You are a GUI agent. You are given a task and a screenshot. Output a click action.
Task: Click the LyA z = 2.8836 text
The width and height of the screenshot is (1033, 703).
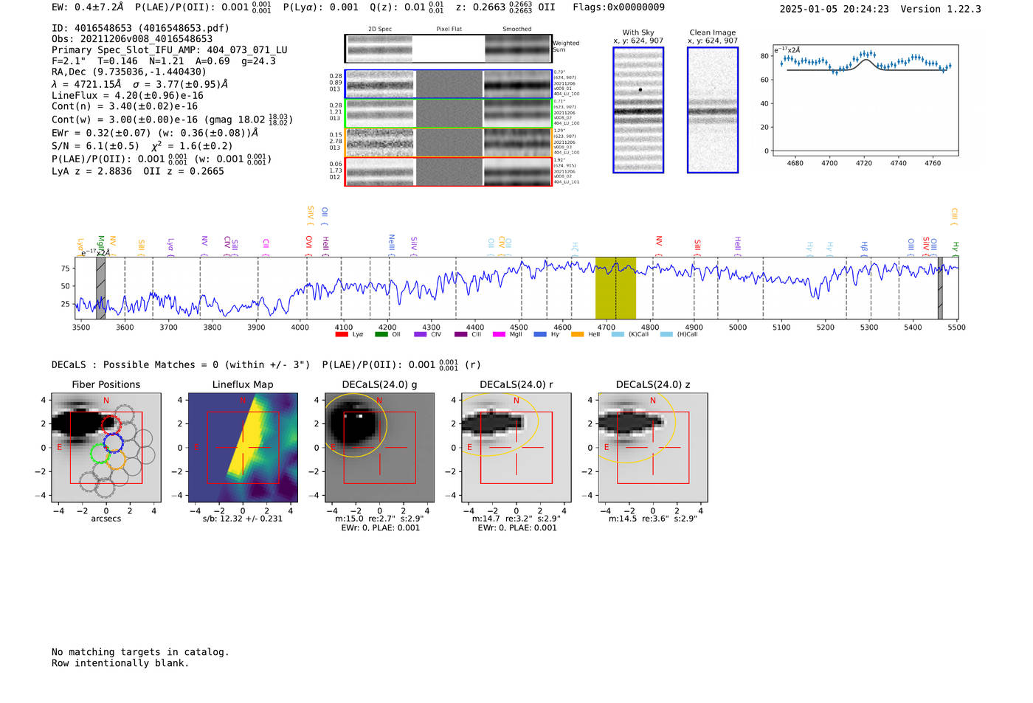(91, 171)
